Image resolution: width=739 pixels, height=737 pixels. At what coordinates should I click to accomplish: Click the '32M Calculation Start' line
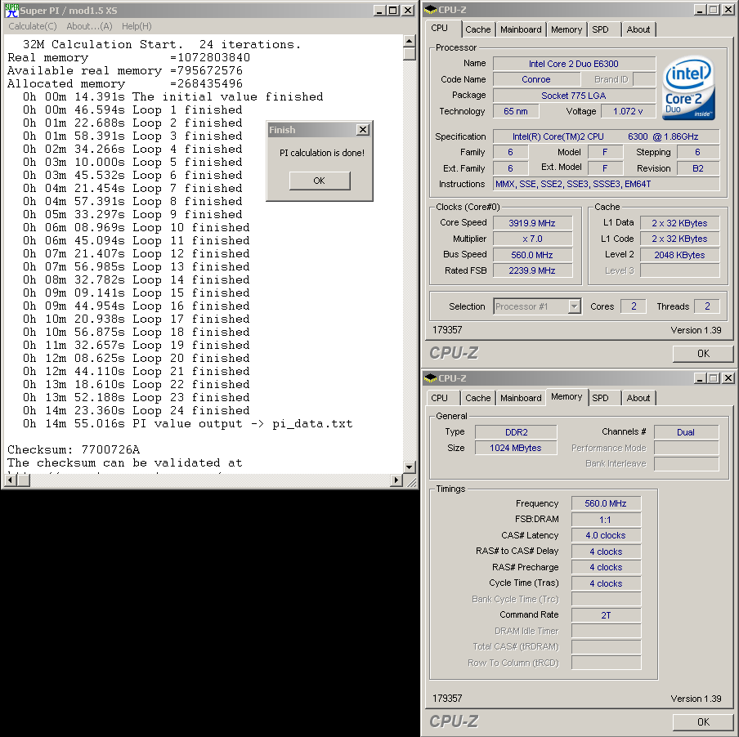coord(162,45)
